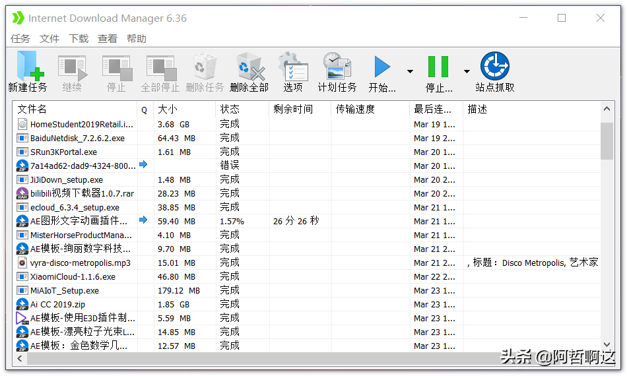Expand the dropdown arrow next to 开始
This screenshot has height=376, width=627.
[410, 71]
